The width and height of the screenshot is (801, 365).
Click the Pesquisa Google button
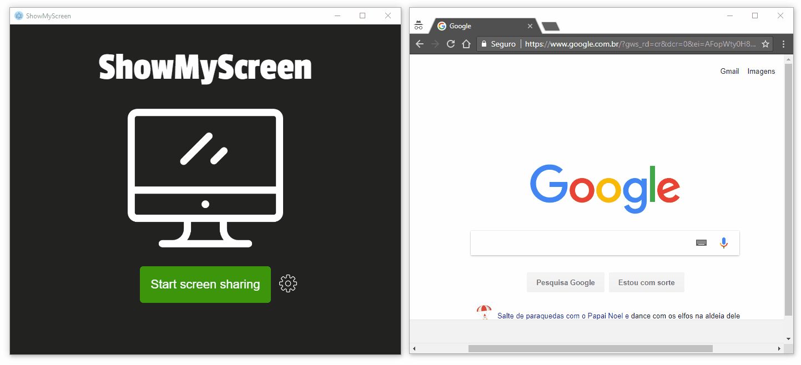click(566, 282)
